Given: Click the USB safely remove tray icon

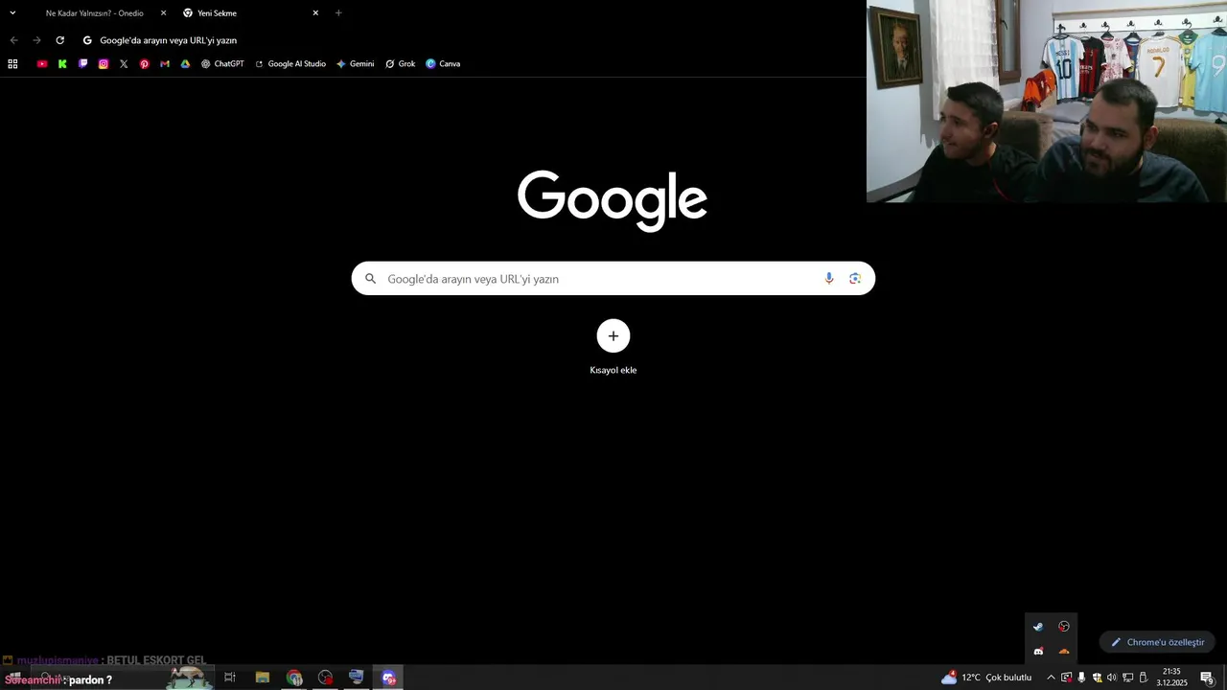Looking at the screenshot, I should coord(1144,678).
